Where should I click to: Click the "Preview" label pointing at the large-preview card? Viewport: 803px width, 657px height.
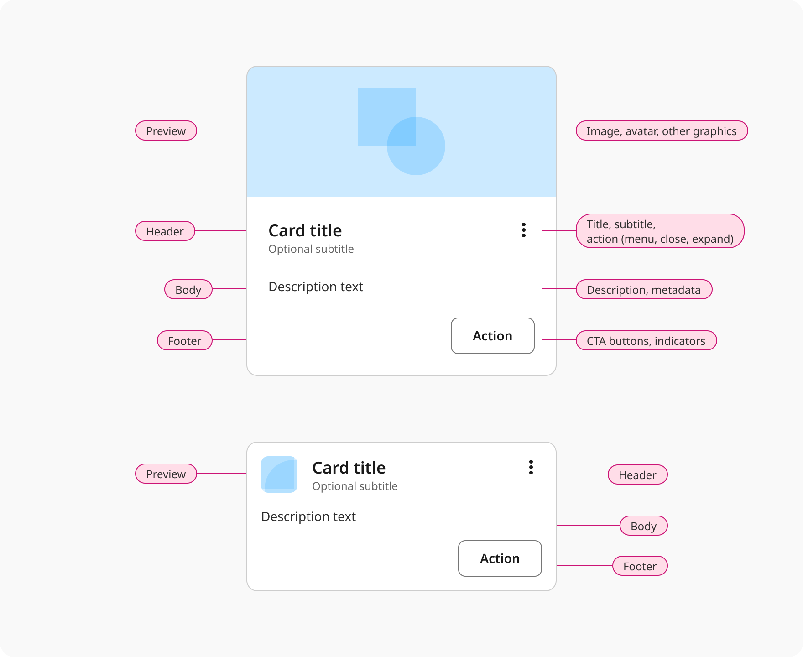166,130
